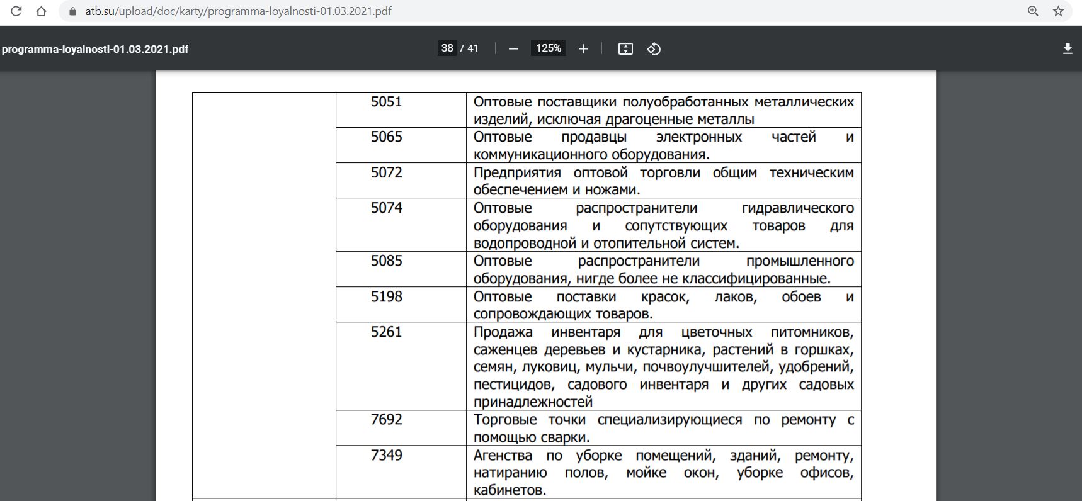This screenshot has height=501, width=1082.
Task: Select code 5051 in the table
Action: tap(386, 102)
